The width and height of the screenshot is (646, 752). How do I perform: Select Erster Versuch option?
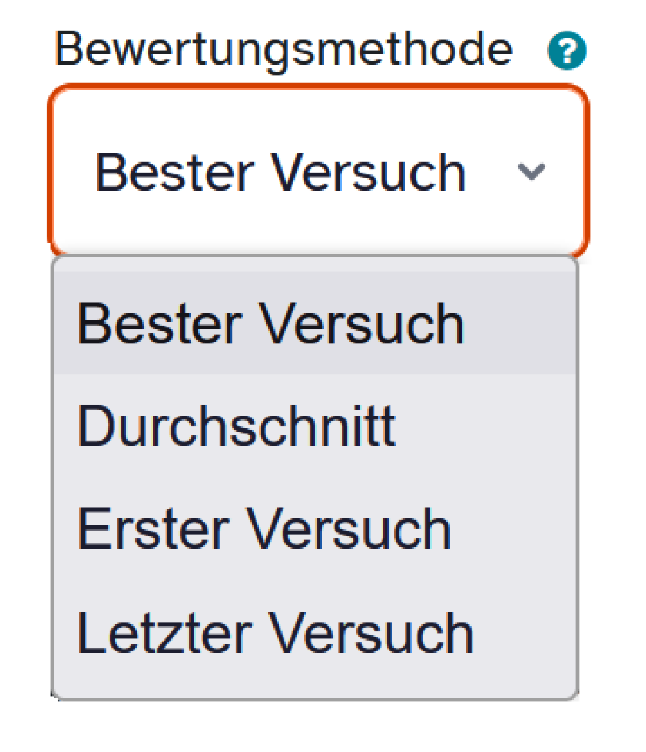pos(264,530)
